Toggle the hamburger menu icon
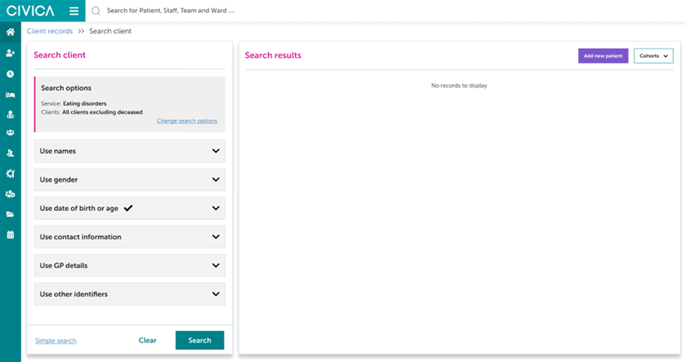The image size is (686, 362). 74,11
